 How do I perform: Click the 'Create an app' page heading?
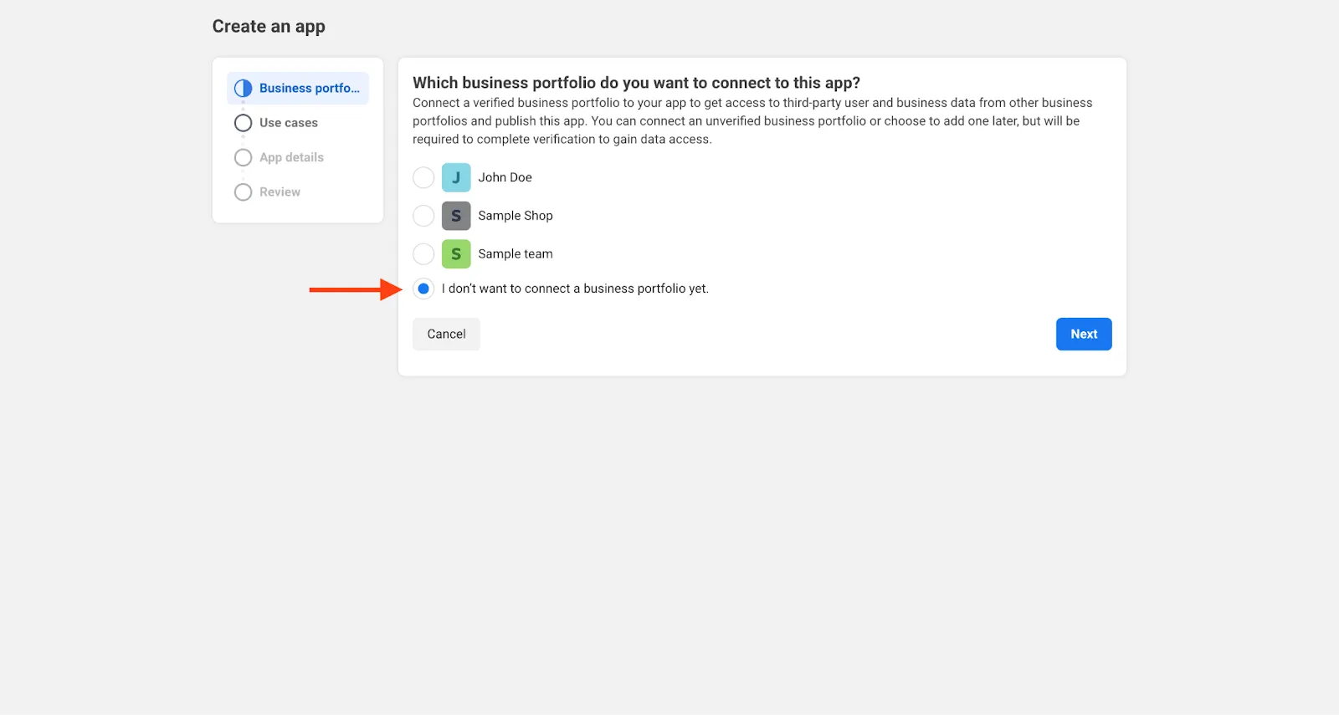[269, 27]
